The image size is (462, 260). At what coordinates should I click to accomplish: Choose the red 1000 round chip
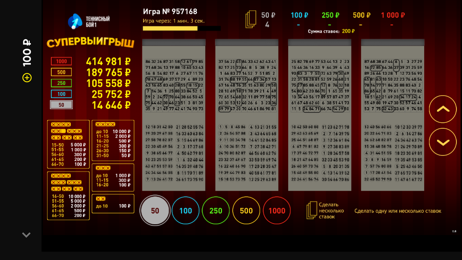coord(277,210)
